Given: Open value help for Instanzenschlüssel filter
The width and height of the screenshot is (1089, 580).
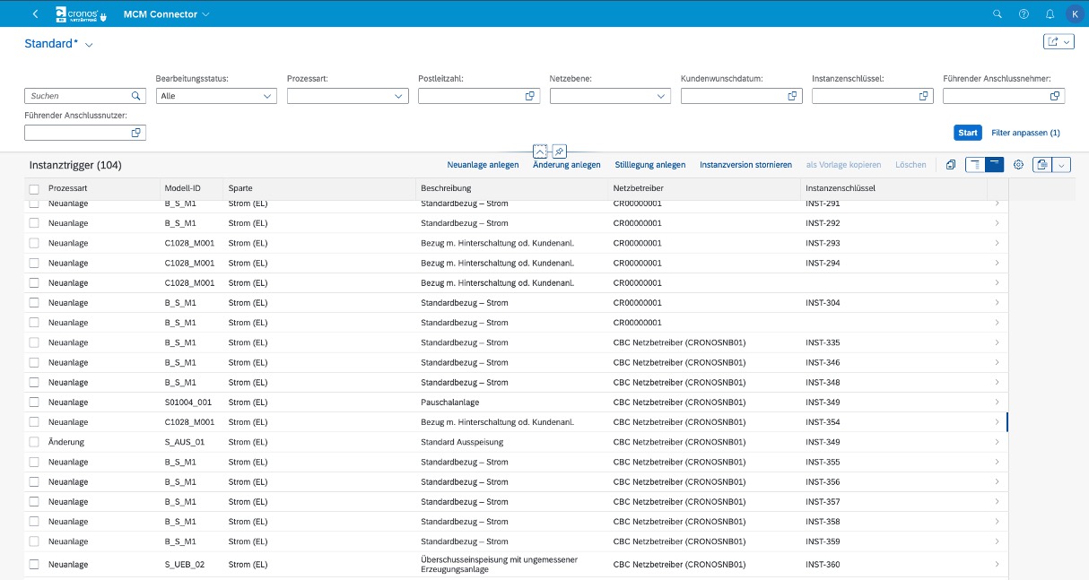Looking at the screenshot, I should click(923, 96).
